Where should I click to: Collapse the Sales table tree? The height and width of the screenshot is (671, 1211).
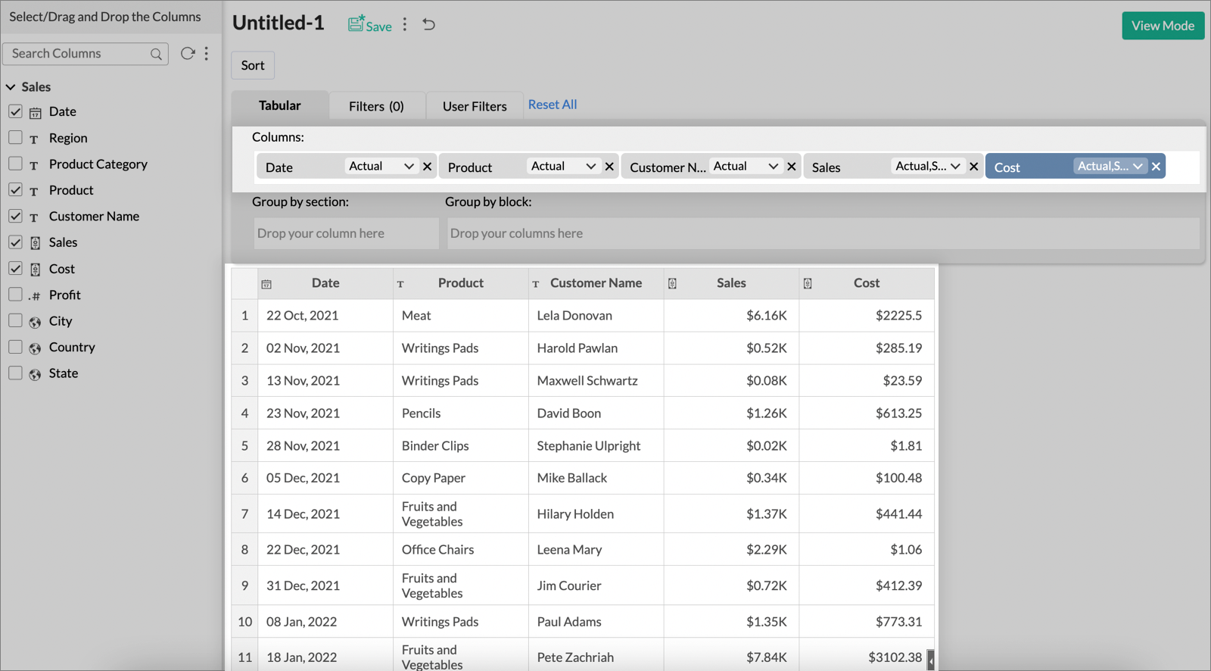(11, 87)
